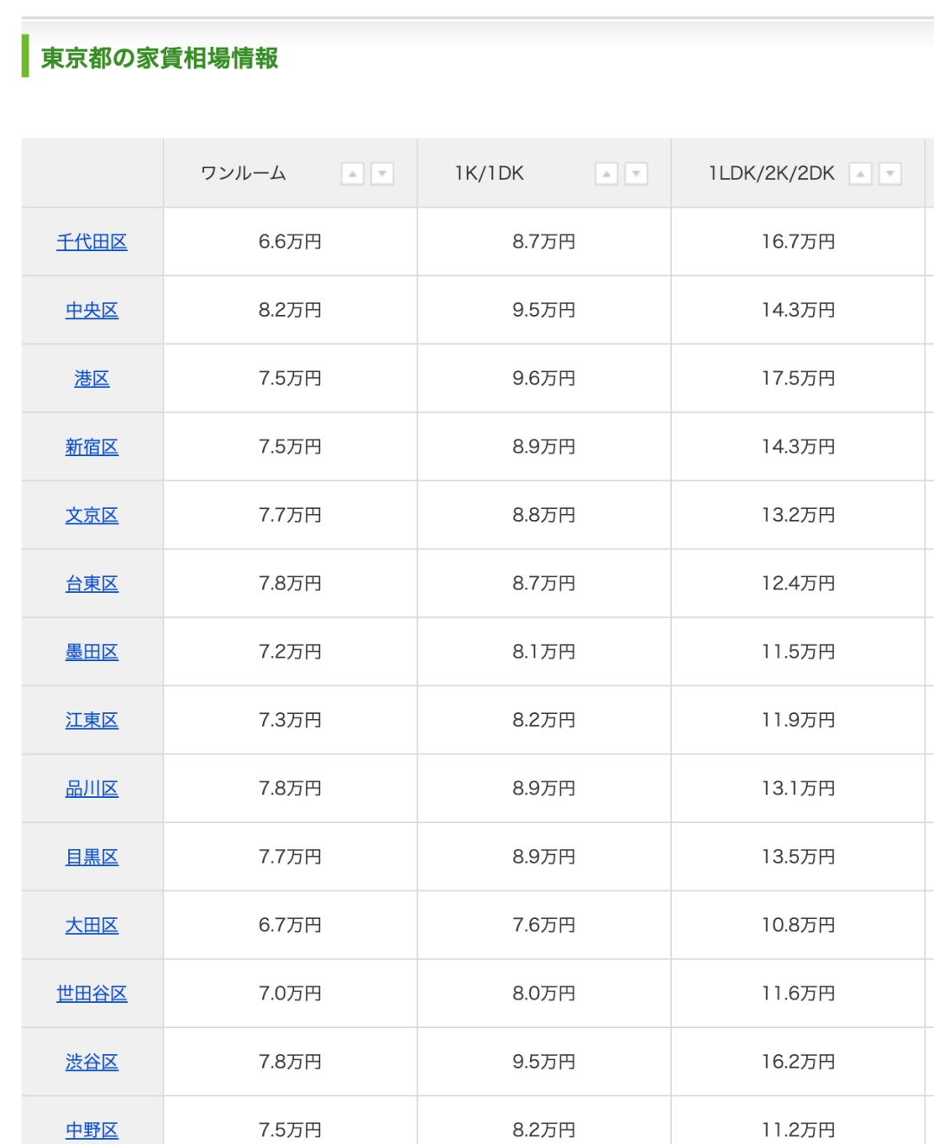
Task: Sort 1LDK/2K/2DK column ascending
Action: point(860,174)
